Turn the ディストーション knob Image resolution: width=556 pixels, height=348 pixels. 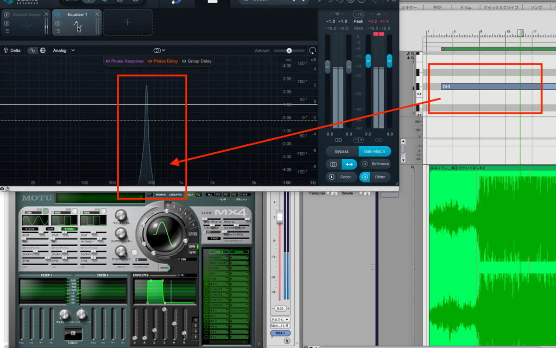(x=64, y=314)
